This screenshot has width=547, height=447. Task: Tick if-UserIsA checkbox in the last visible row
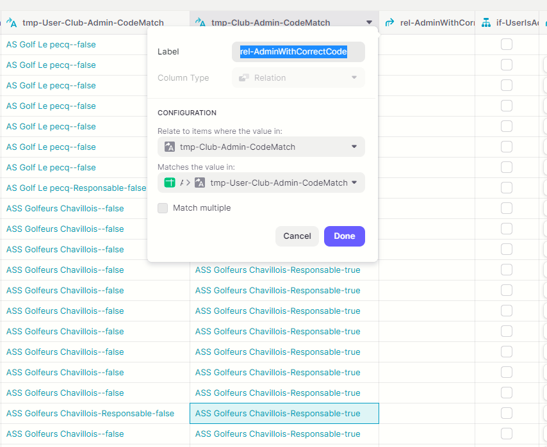[507, 434]
